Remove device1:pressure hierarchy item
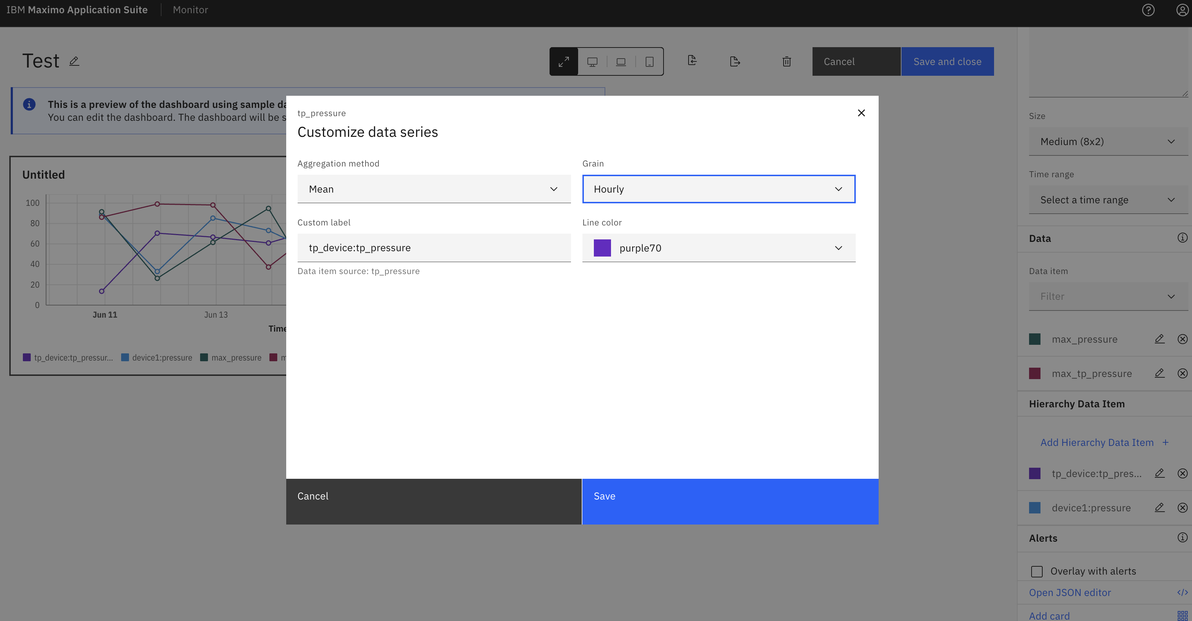Screen dimensions: 1192x621 click(1182, 508)
